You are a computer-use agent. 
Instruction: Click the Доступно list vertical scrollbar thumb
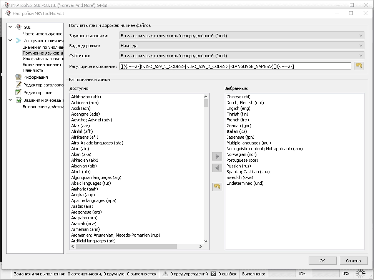pyautogui.click(x=206, y=103)
